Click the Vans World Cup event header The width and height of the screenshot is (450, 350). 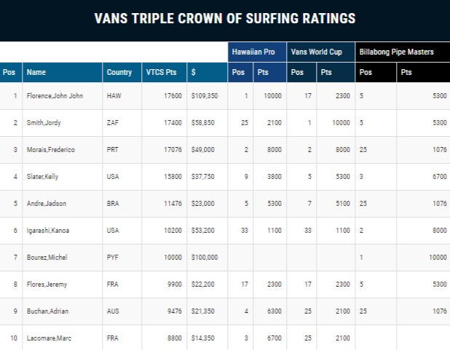pos(317,52)
